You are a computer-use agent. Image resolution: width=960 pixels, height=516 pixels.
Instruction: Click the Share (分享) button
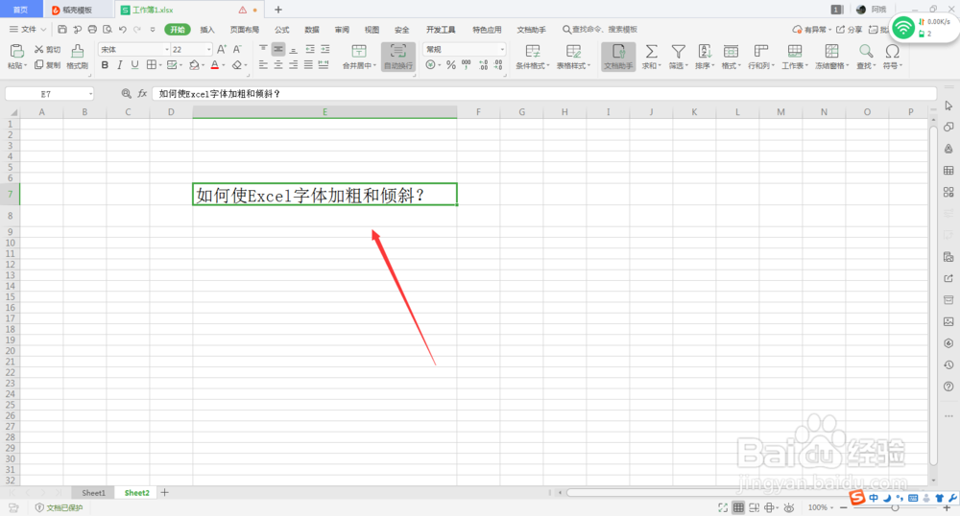click(x=850, y=30)
